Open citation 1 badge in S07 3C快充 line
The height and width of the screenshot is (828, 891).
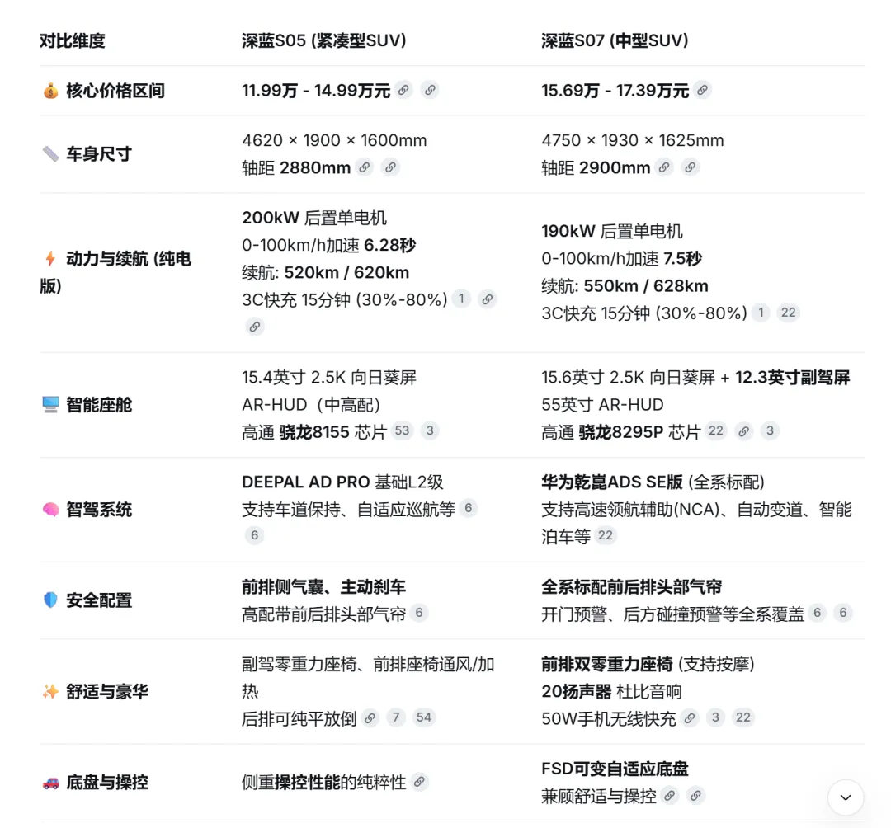click(761, 313)
